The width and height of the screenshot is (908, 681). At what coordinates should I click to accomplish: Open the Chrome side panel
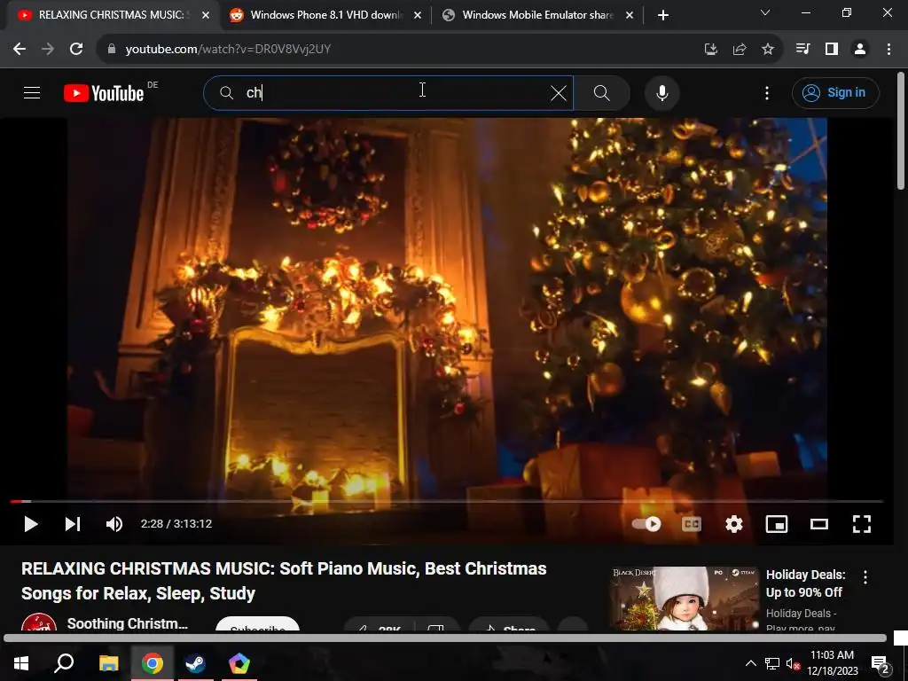832,50
